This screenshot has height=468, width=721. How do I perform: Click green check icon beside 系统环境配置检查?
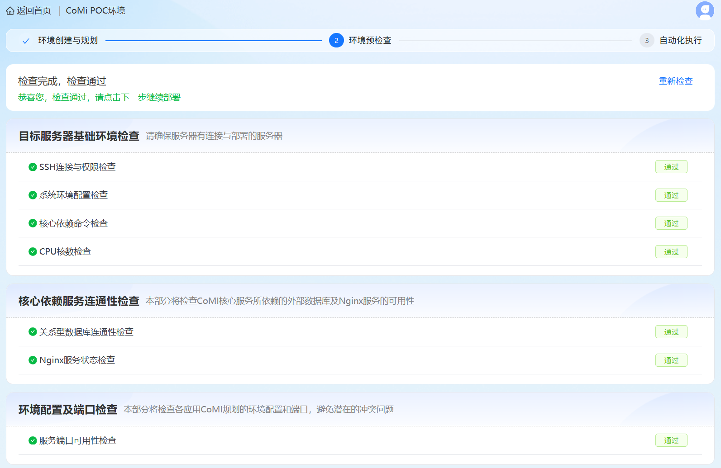[33, 195]
